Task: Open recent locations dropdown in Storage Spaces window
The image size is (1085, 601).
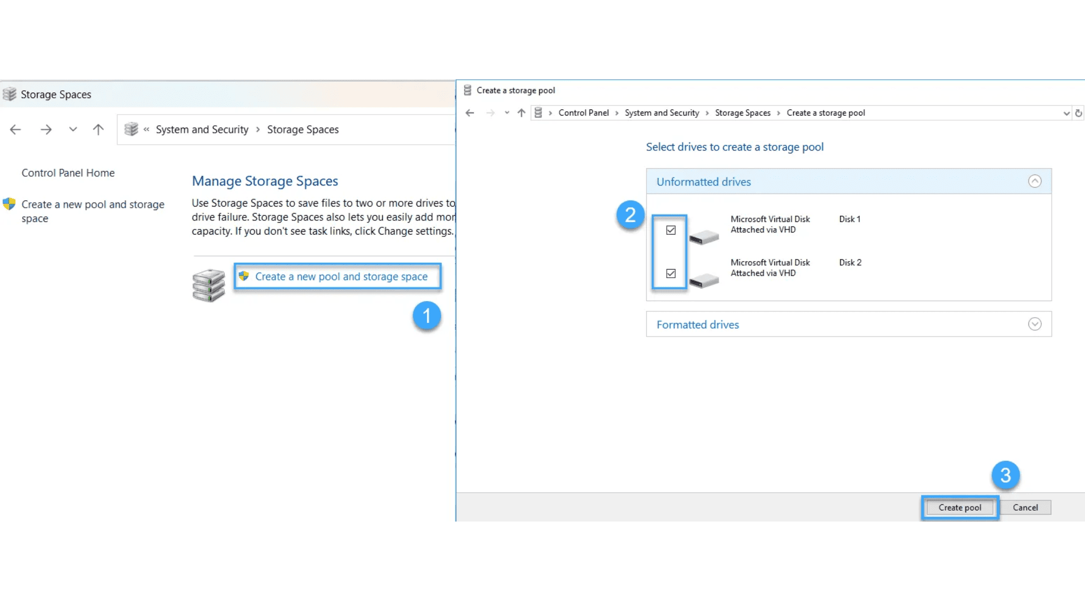Action: (73, 129)
